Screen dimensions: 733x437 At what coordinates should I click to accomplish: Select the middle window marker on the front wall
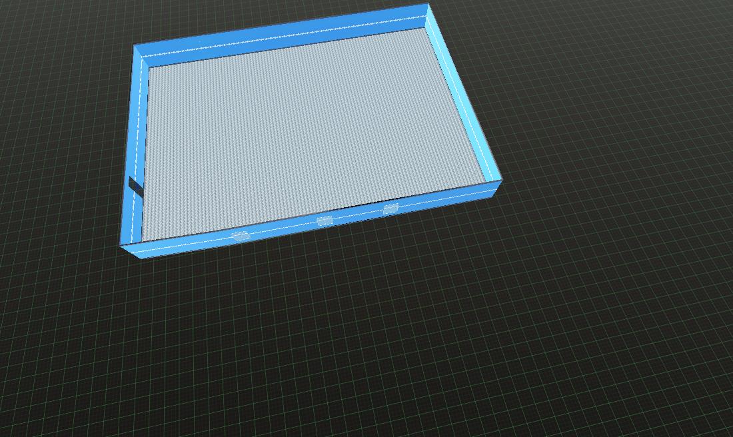325,220
